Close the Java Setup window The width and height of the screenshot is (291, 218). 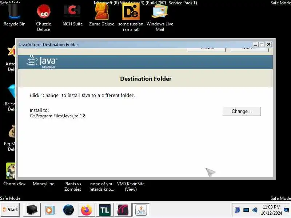tap(269, 44)
